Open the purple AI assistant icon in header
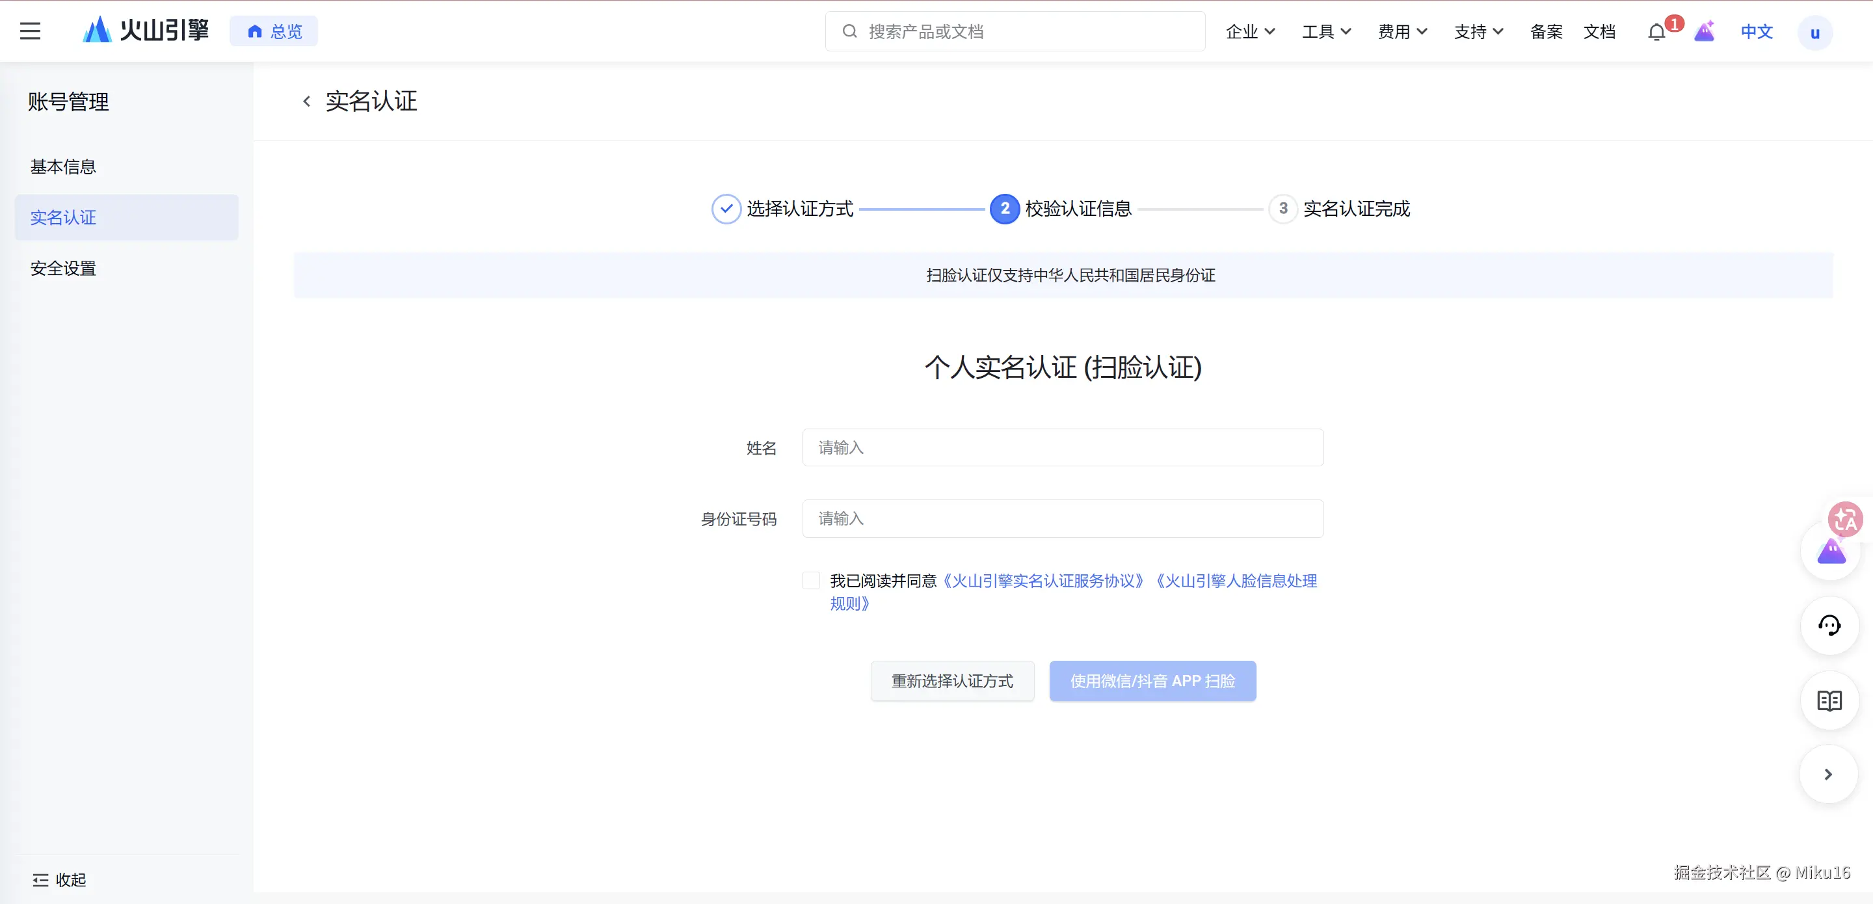 click(x=1705, y=32)
